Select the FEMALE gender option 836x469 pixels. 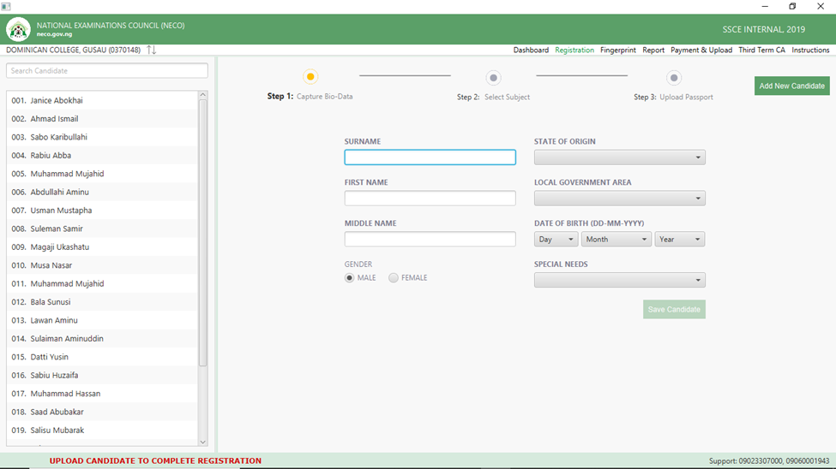(x=394, y=278)
